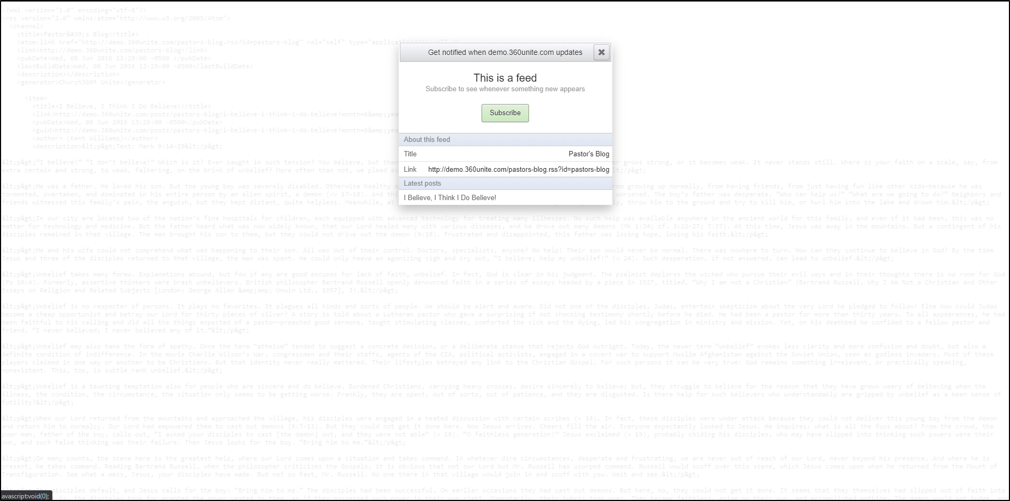1010x501 pixels.
Task: Click the 'Subscribe to see whenever something new appears' subtitle
Action: [x=505, y=89]
